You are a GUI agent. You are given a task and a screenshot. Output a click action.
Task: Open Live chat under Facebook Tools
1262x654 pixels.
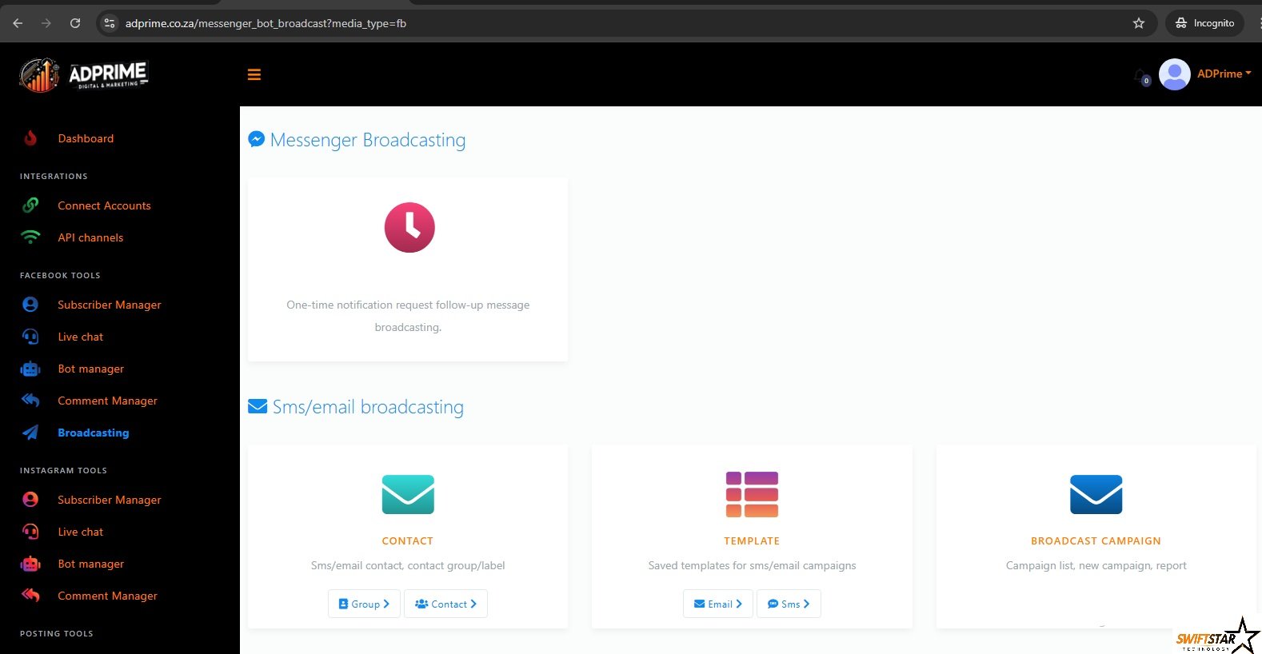click(x=80, y=337)
